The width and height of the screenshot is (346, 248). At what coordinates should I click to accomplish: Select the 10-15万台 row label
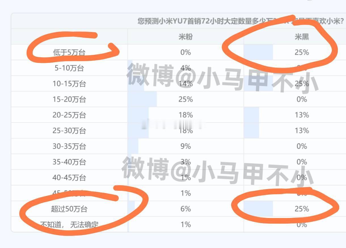(x=69, y=84)
